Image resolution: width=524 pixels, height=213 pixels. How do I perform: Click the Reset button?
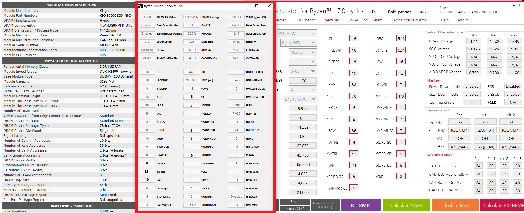(294, 202)
